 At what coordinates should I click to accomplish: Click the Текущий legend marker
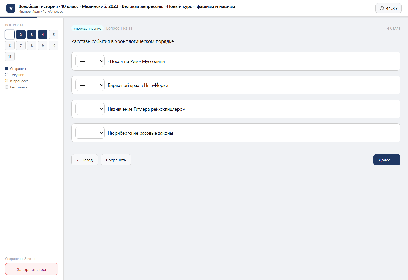pyautogui.click(x=7, y=75)
